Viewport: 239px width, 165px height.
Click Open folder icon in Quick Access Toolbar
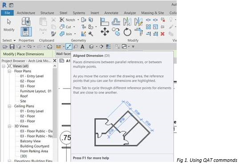click(x=5, y=47)
